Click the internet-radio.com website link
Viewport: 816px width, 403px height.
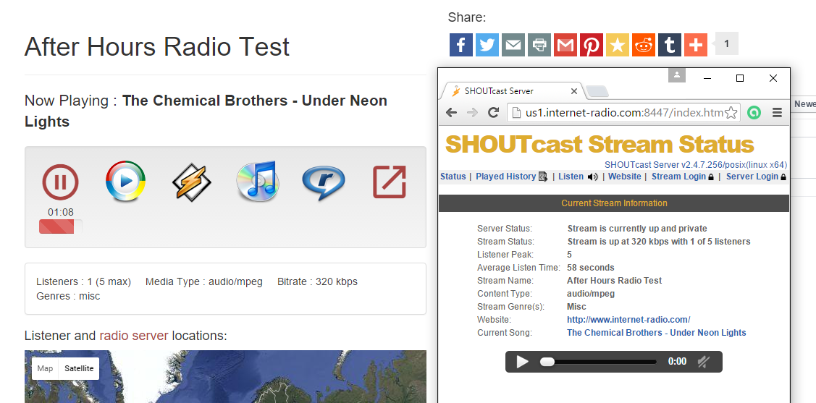(628, 320)
